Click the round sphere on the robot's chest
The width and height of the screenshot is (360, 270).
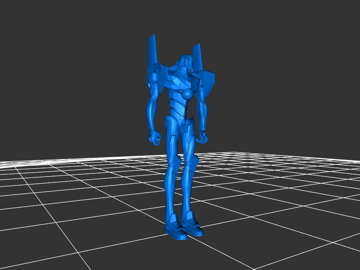(187, 94)
